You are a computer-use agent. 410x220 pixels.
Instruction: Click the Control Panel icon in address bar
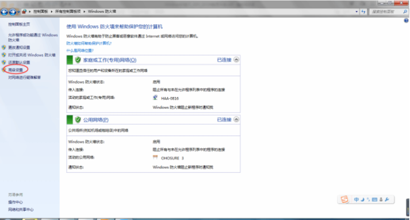[24, 11]
